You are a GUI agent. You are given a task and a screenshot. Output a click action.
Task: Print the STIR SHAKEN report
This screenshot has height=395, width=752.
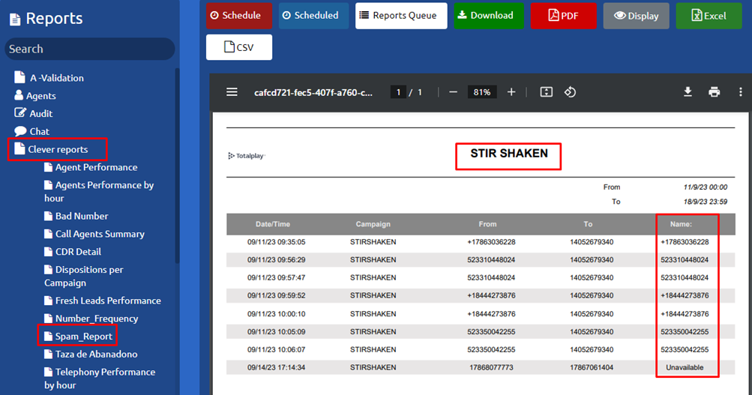click(714, 92)
